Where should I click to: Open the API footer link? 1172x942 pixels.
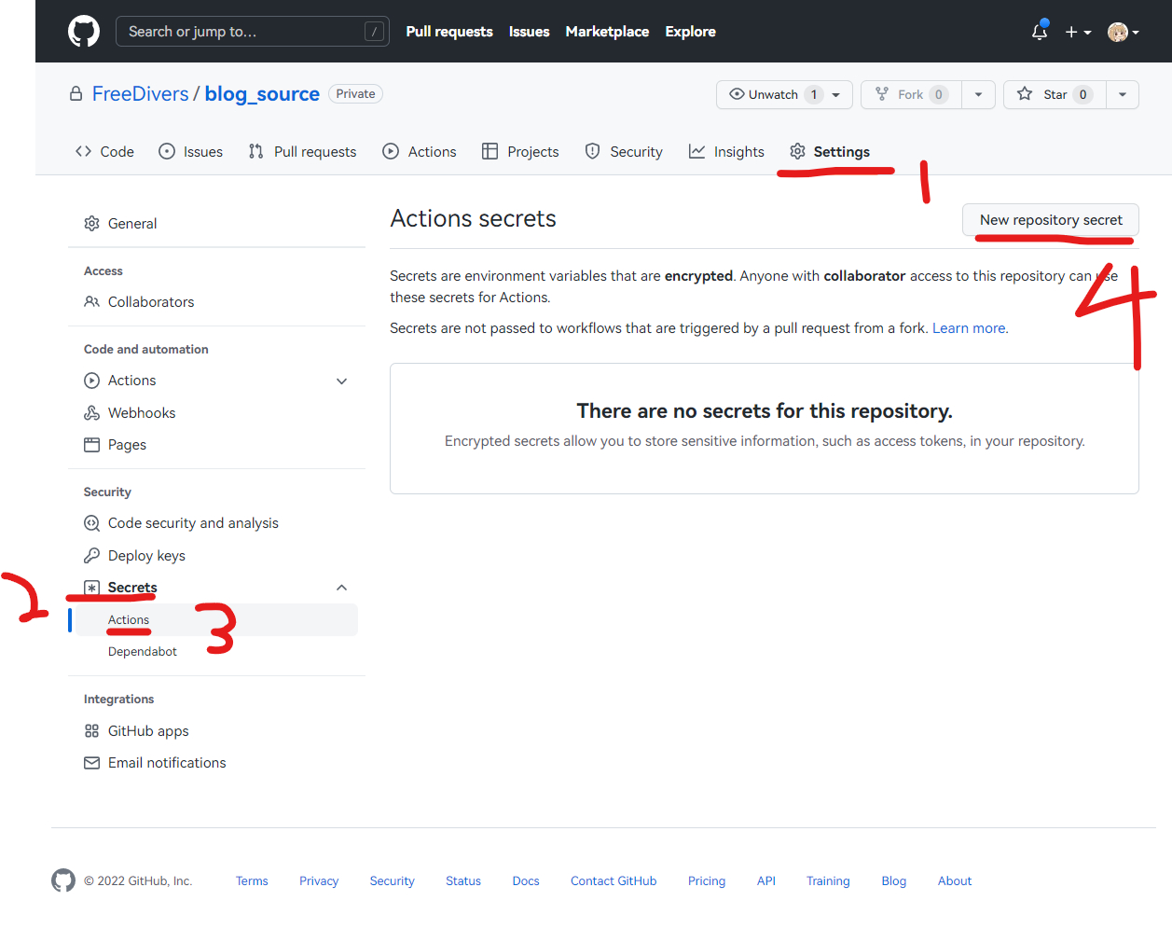click(x=766, y=881)
